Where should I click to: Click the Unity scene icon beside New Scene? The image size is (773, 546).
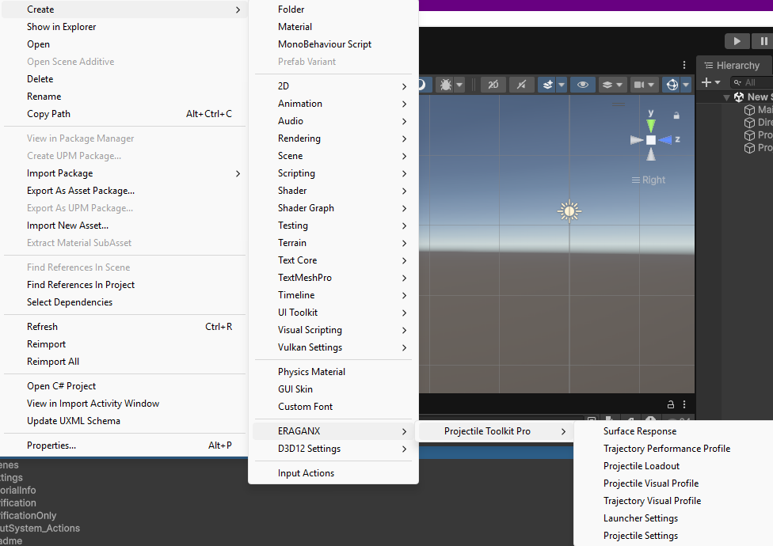(738, 97)
